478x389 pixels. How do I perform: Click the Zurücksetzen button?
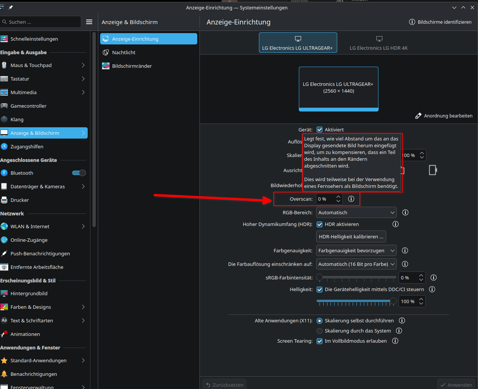[x=224, y=384]
